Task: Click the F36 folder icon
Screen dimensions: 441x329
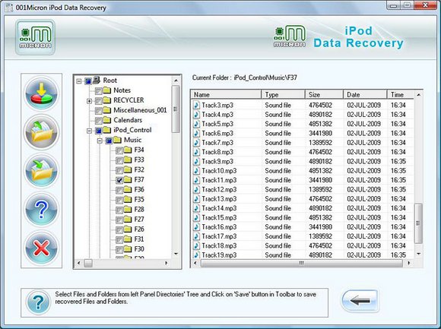Action: coord(128,189)
